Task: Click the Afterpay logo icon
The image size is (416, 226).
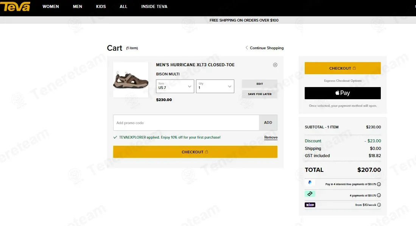Action: click(310, 194)
